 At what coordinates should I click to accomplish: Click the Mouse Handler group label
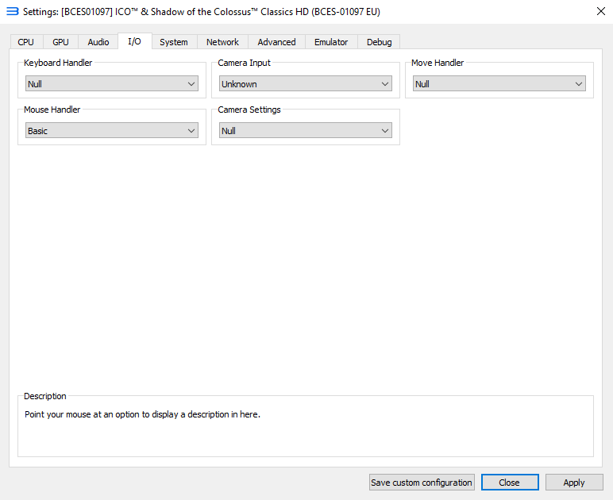(52, 110)
